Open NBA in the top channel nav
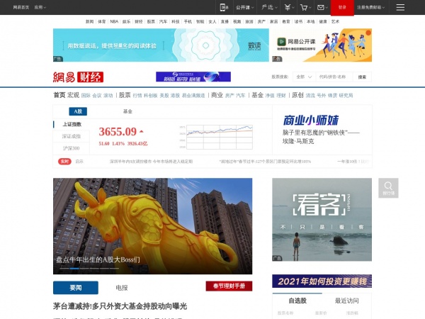 click(114, 21)
